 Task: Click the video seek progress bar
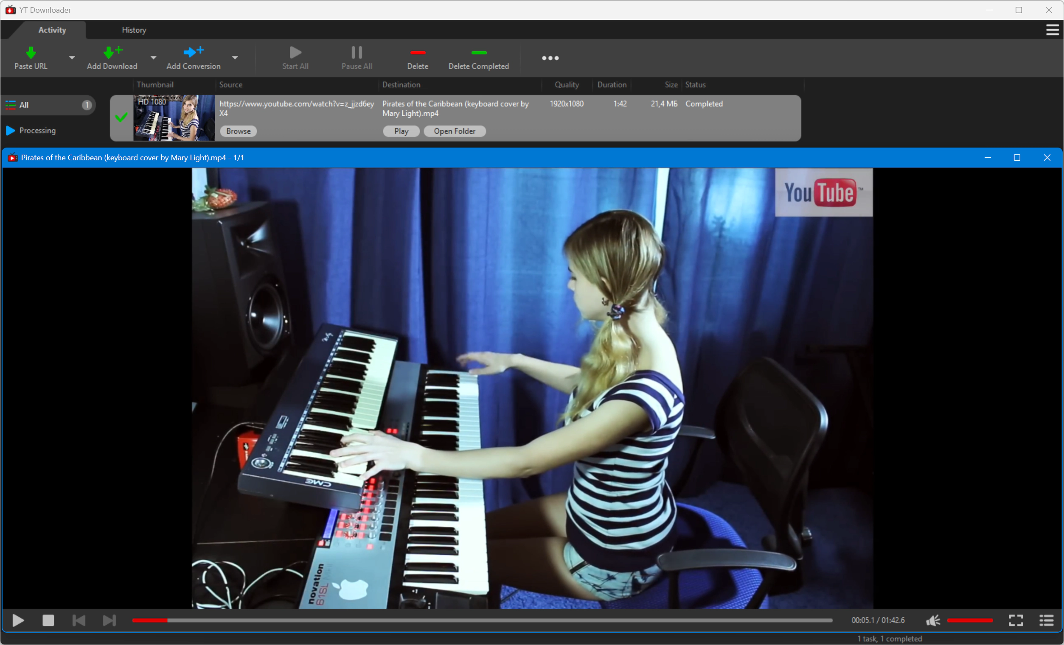[x=481, y=620]
